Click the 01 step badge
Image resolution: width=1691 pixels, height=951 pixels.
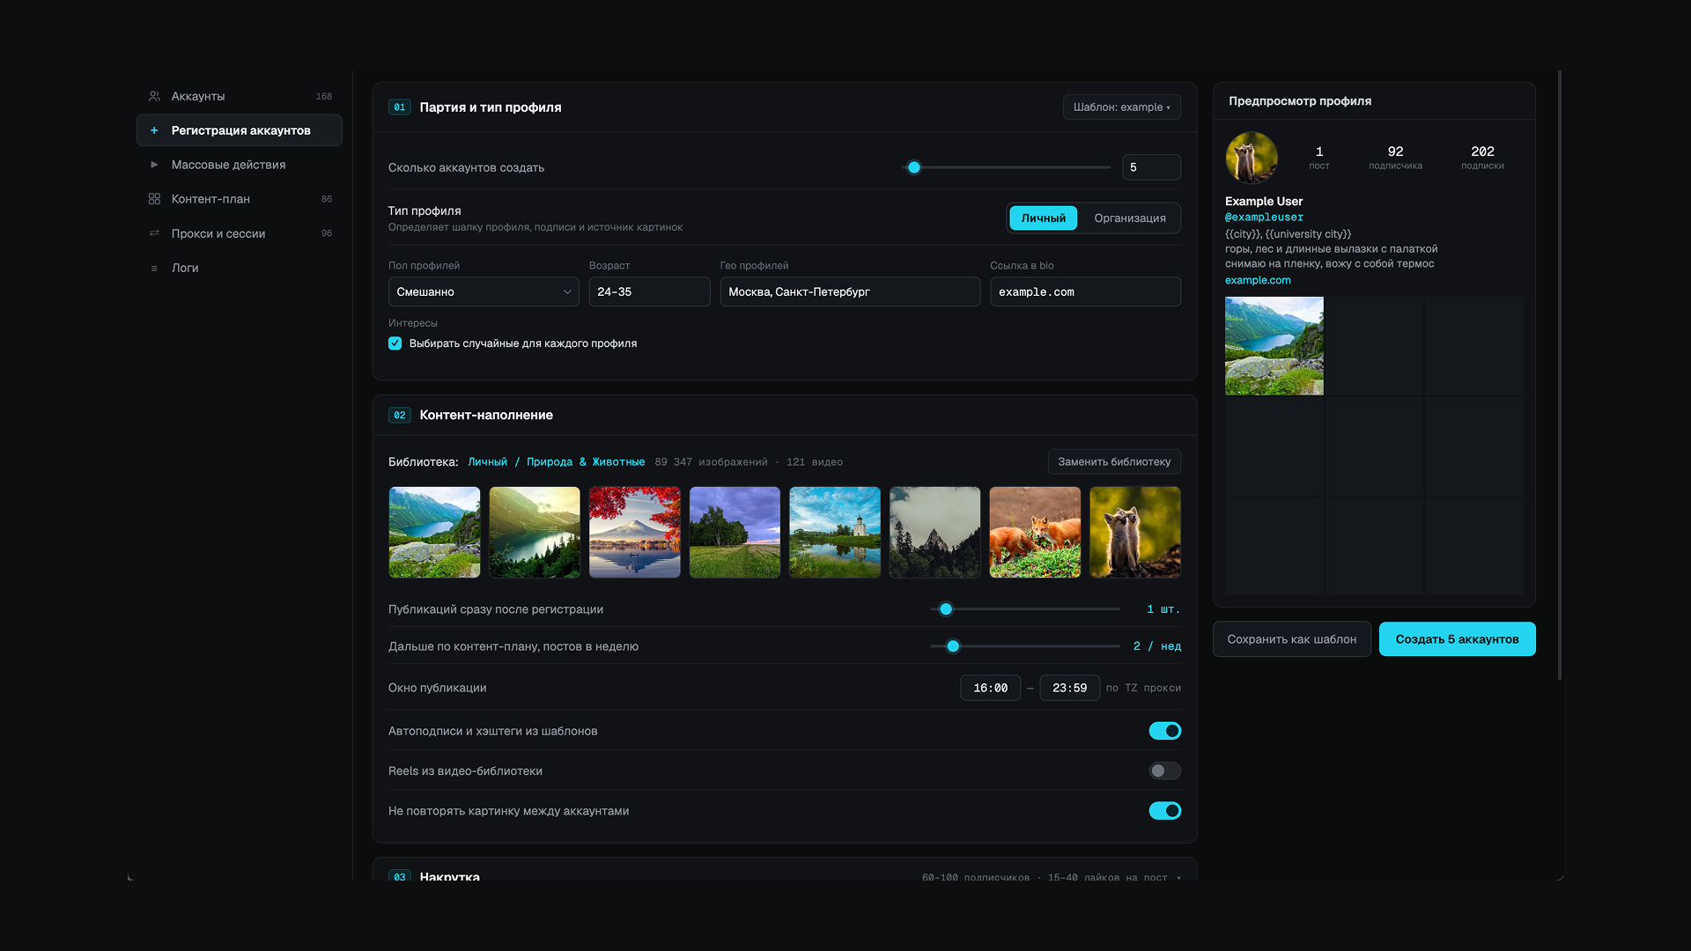[400, 107]
